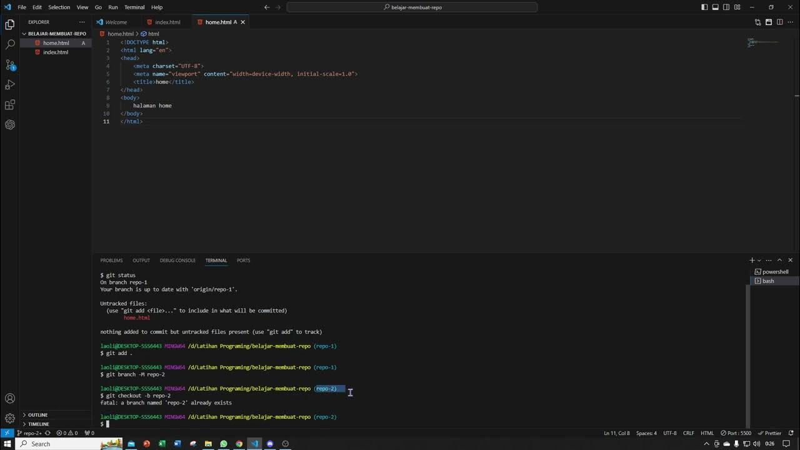Open Changes compare icon in editor toolbar
Image resolution: width=800 pixels, height=450 pixels.
coord(758,22)
